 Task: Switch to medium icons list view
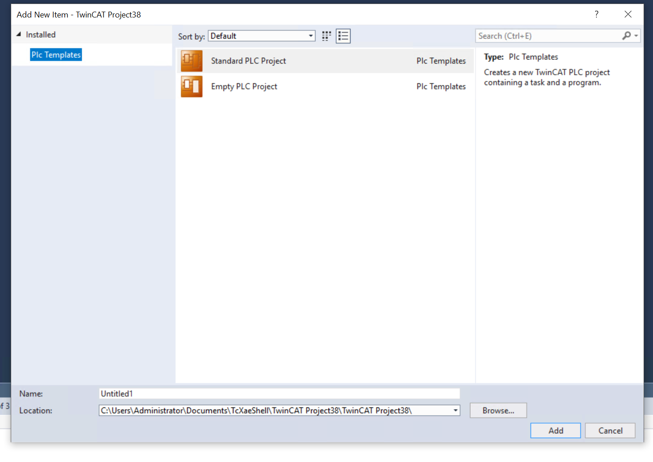coord(343,36)
